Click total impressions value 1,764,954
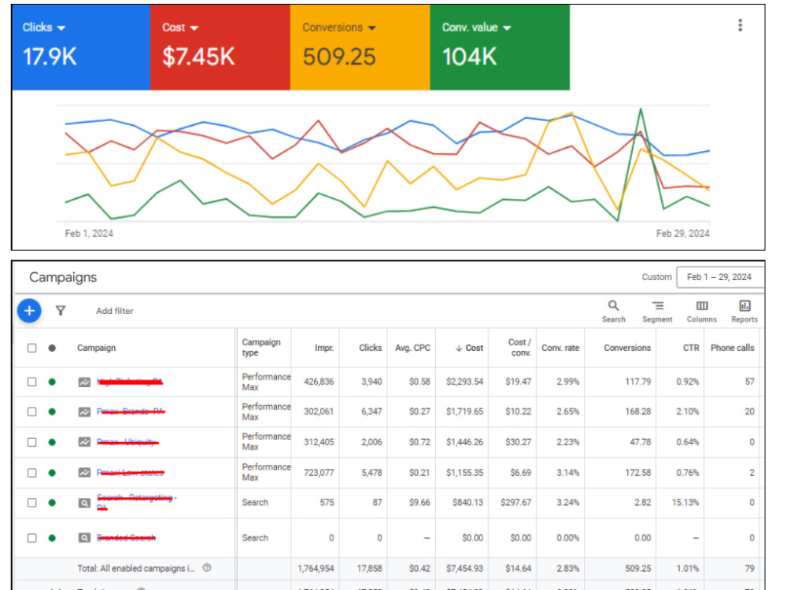The width and height of the screenshot is (787, 590). coord(316,569)
